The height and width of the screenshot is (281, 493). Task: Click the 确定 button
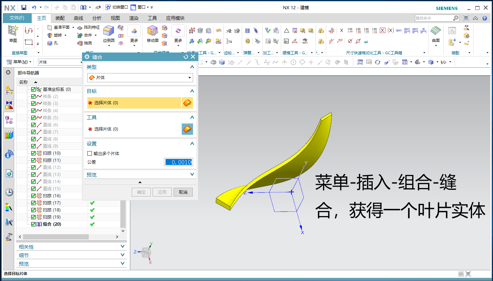(x=141, y=192)
